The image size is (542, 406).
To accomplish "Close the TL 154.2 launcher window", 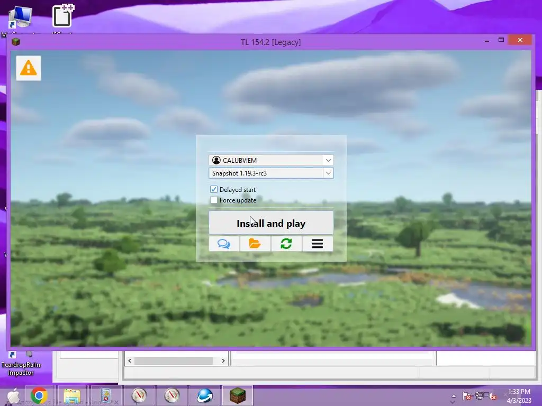I will click(x=520, y=40).
